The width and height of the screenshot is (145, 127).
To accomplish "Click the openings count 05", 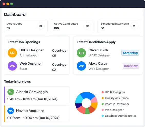I will (x=54, y=56).
